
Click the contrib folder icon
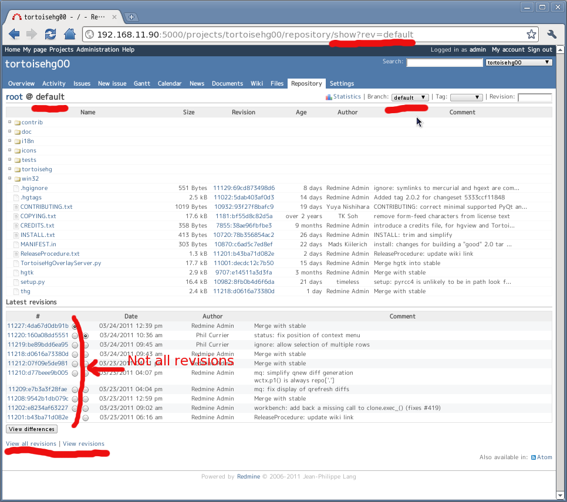[x=18, y=123]
